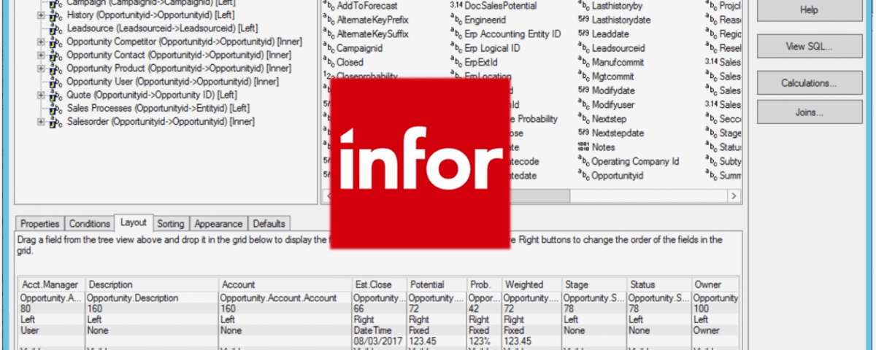
Task: Click the binary memo icon next to Notes
Action: click(583, 147)
